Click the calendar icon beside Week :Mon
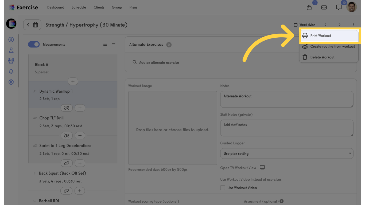Screen dimensions: 365x205 click(x=296, y=25)
